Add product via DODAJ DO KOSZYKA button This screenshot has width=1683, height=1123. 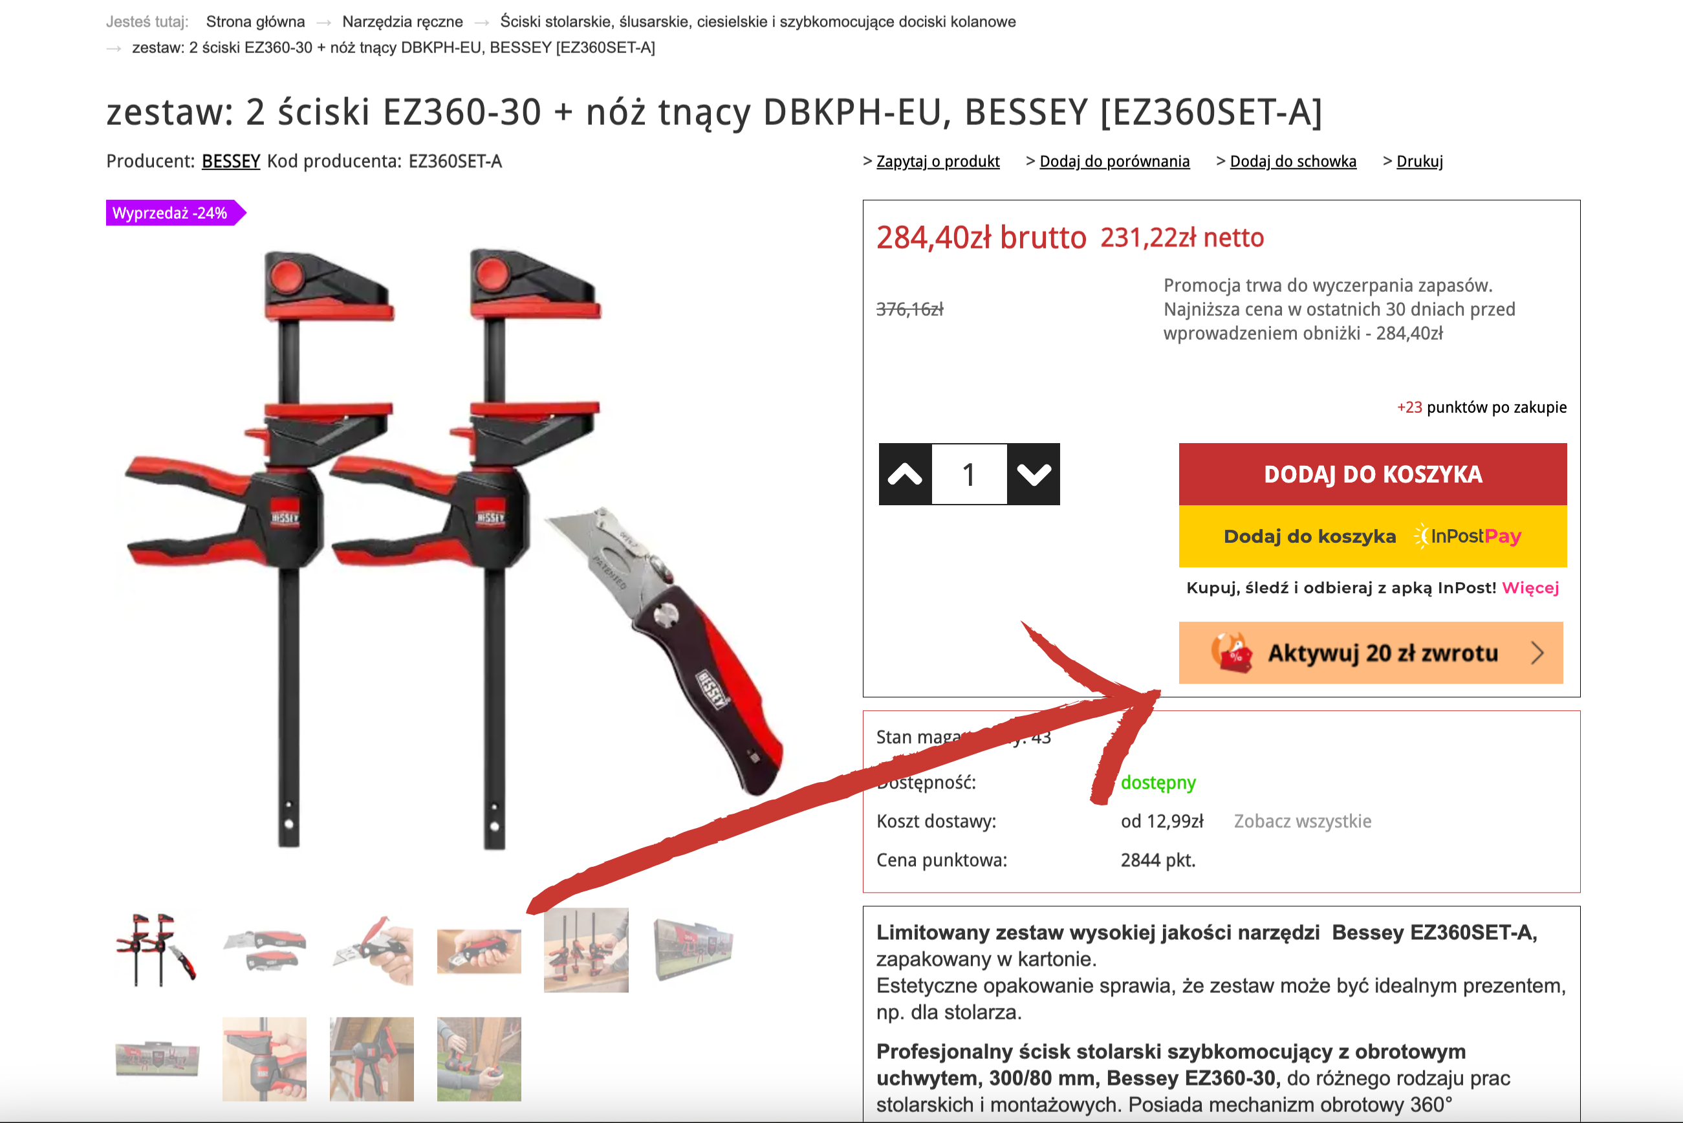pos(1372,474)
